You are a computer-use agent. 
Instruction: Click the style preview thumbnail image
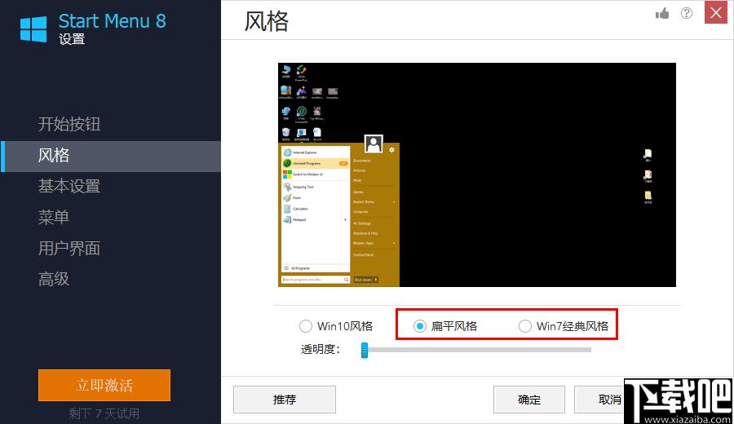tap(477, 174)
